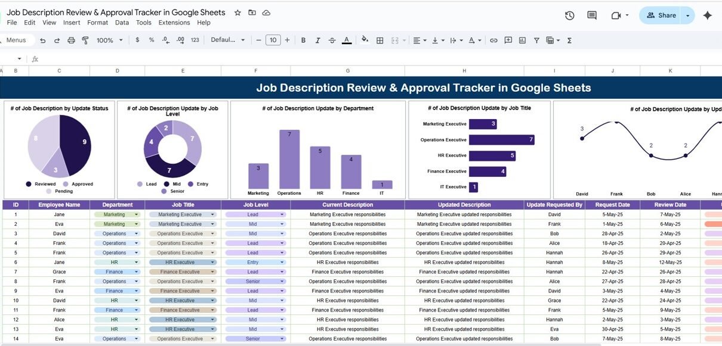Open the 100% zoom dropdown
The height and width of the screenshot is (346, 722).
[x=109, y=40]
